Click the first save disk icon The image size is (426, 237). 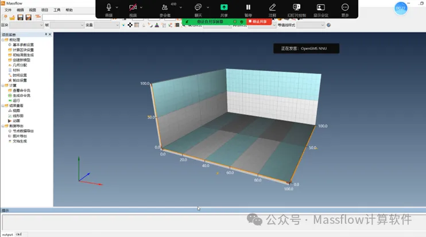pyautogui.click(x=20, y=17)
